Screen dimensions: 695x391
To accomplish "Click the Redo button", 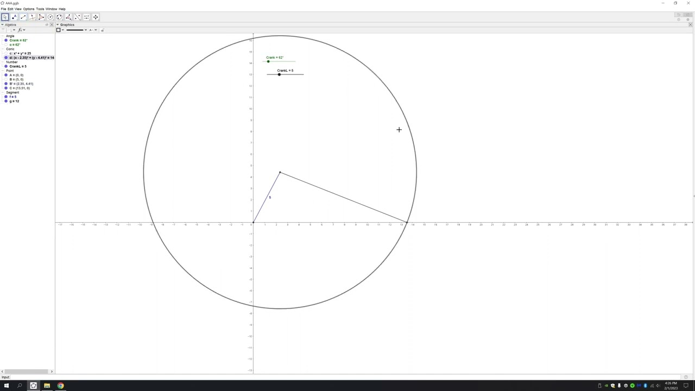I will pos(688,15).
